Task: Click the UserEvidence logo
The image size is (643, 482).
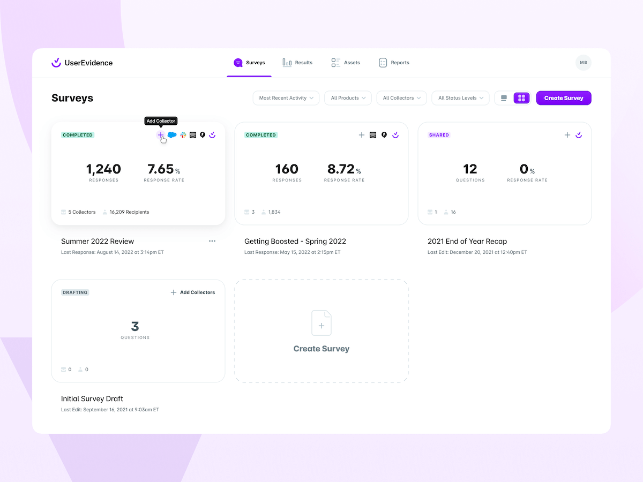Action: point(82,63)
